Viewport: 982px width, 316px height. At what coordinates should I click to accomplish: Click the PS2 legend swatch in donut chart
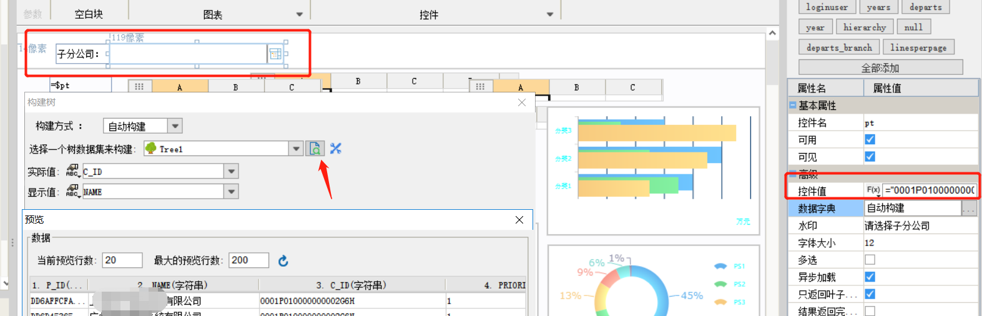(x=720, y=284)
